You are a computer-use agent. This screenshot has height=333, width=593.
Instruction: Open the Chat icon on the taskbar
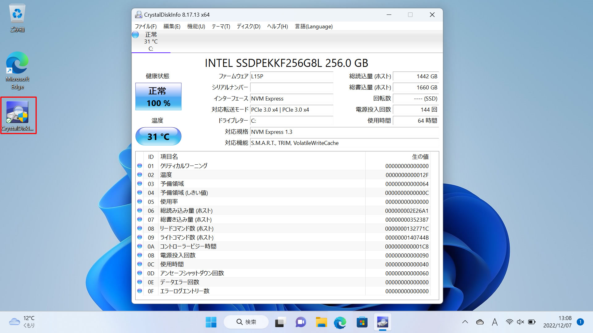(x=301, y=322)
